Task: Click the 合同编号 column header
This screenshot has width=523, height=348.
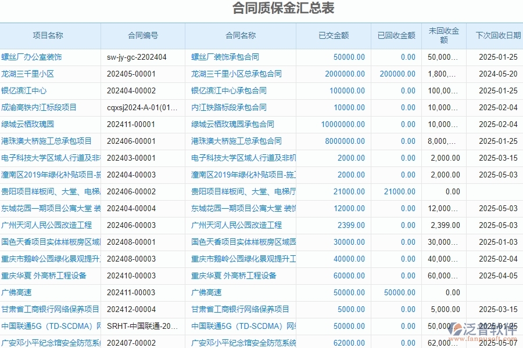Action: click(x=142, y=35)
